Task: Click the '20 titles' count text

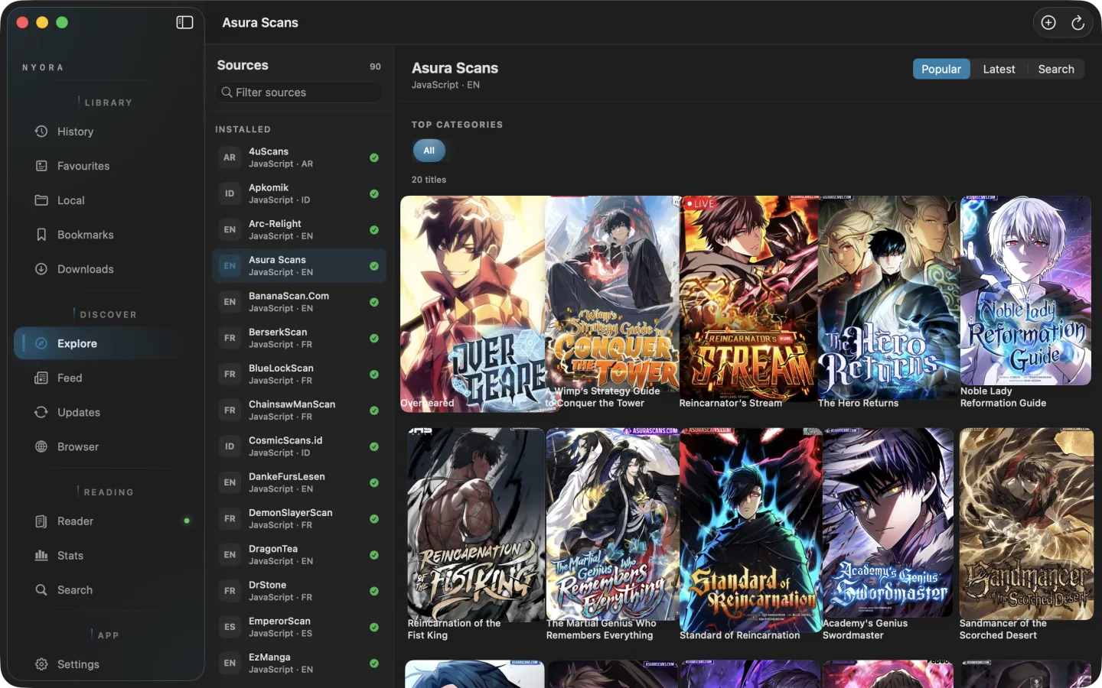Action: (x=429, y=180)
